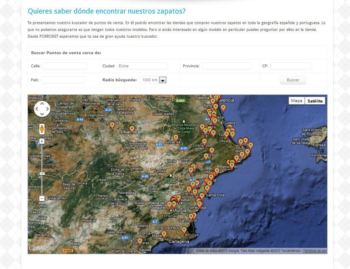Screen dimensions: 350x269
Task: Click the Google logo on the map
Action: pos(38,248)
